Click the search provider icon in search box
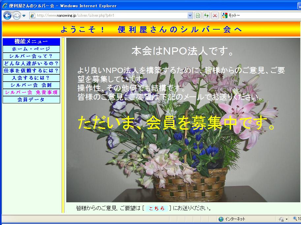Viewport: 301px width, 225px height. [225, 15]
